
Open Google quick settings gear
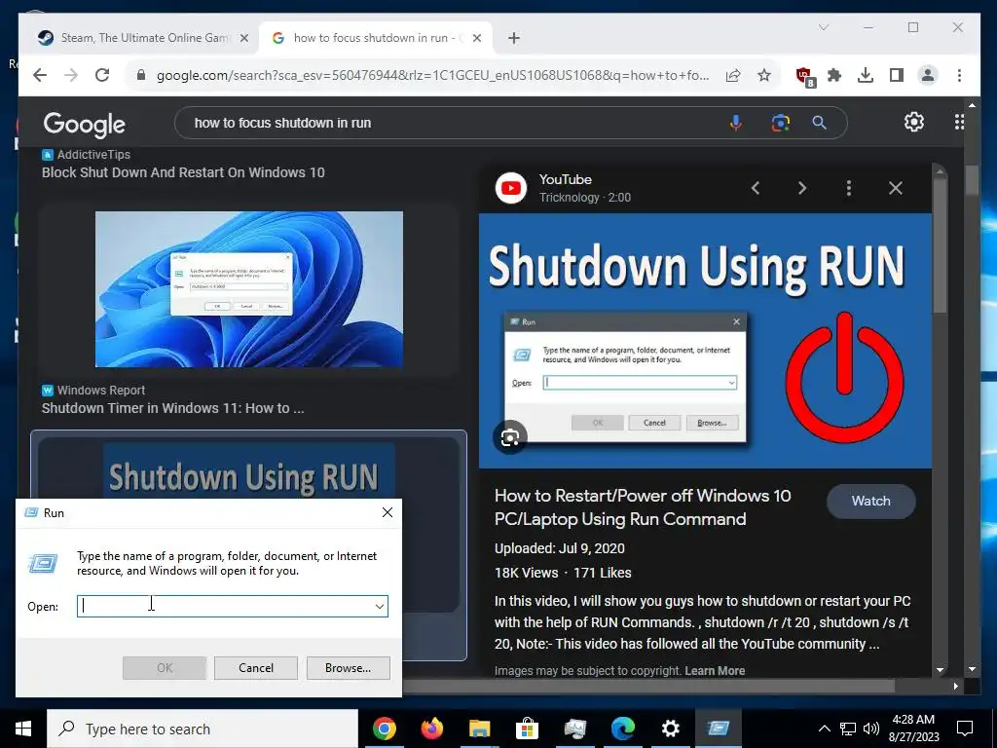[913, 122]
